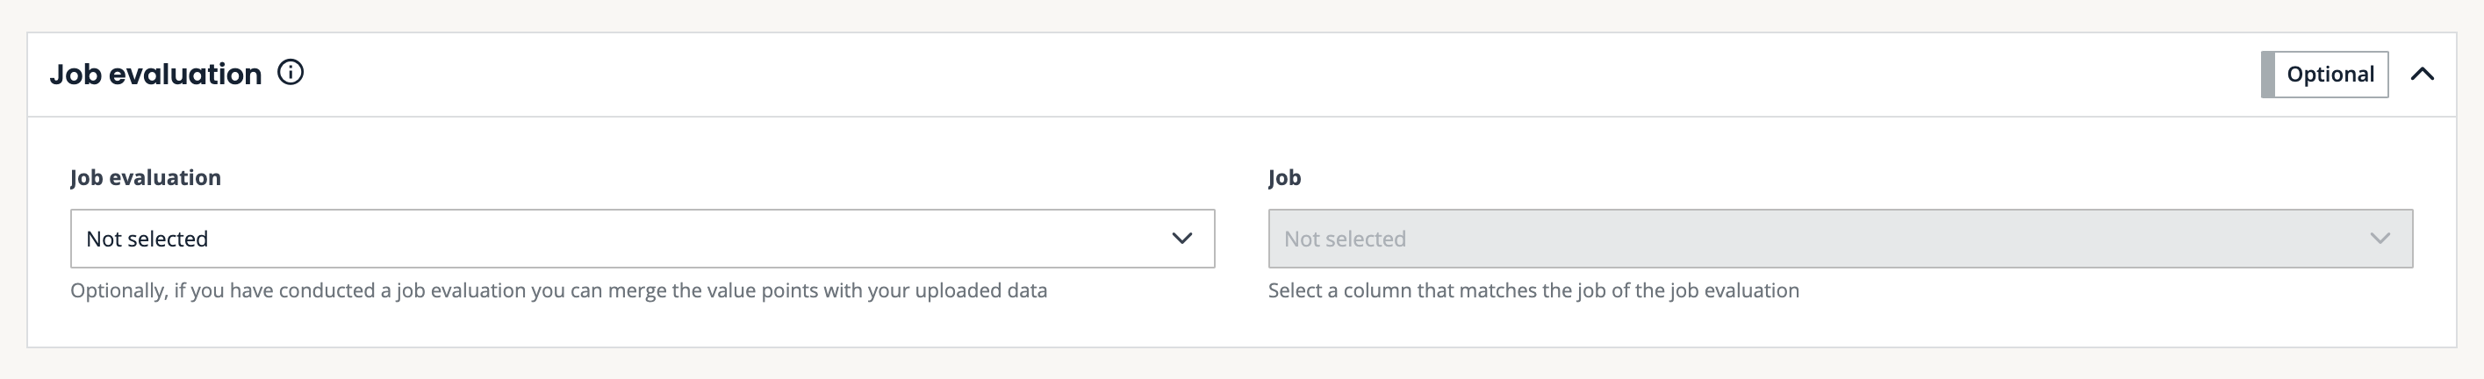Viewport: 2484px width, 379px height.
Task: Collapse the Job evaluation section using the chevron
Action: point(2423,75)
